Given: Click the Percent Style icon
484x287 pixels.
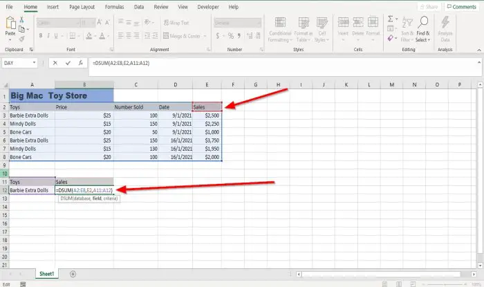Looking at the screenshot, I should click(230, 36).
